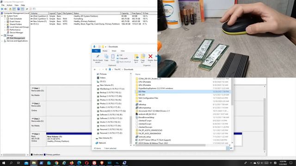Click the Paste ribbon icon

pyautogui.click(x=113, y=58)
